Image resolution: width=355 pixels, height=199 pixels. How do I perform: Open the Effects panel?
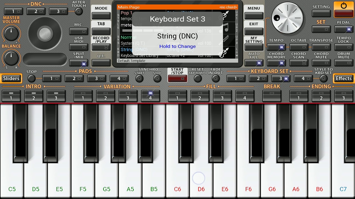coord(344,78)
